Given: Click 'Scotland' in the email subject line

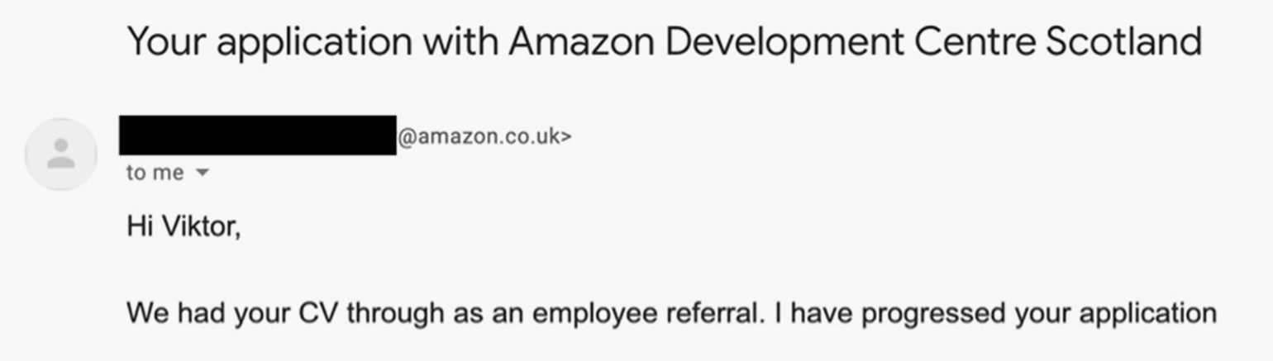Looking at the screenshot, I should 1123,41.
